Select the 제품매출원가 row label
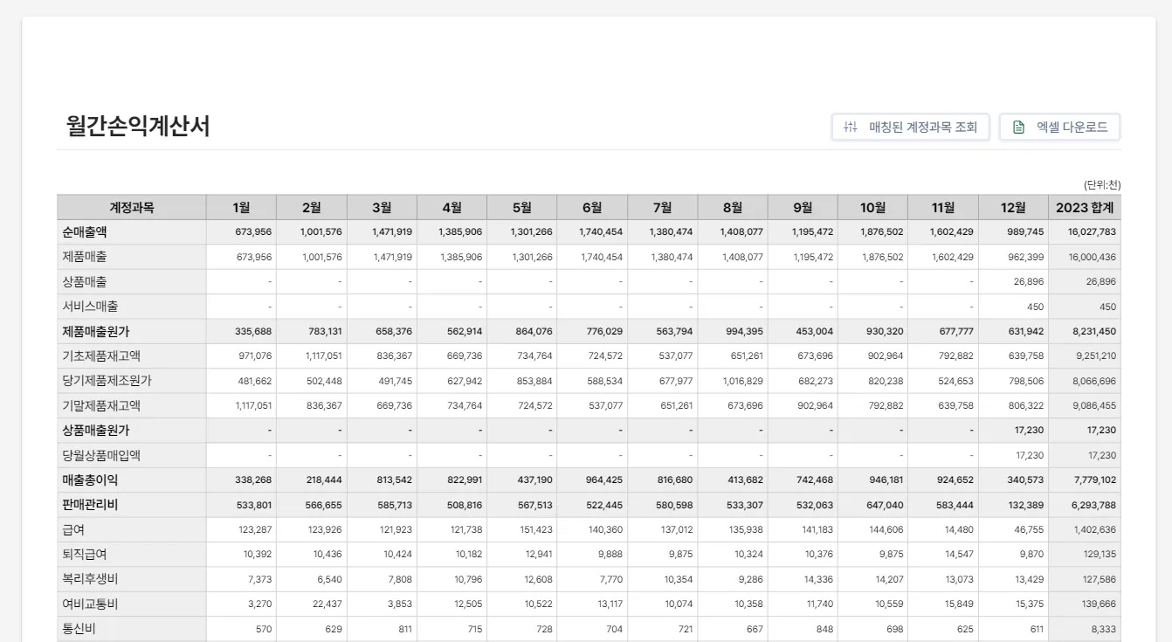1172x642 pixels. coord(96,332)
